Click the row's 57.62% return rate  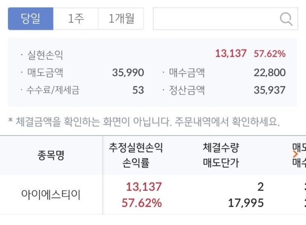point(142,203)
